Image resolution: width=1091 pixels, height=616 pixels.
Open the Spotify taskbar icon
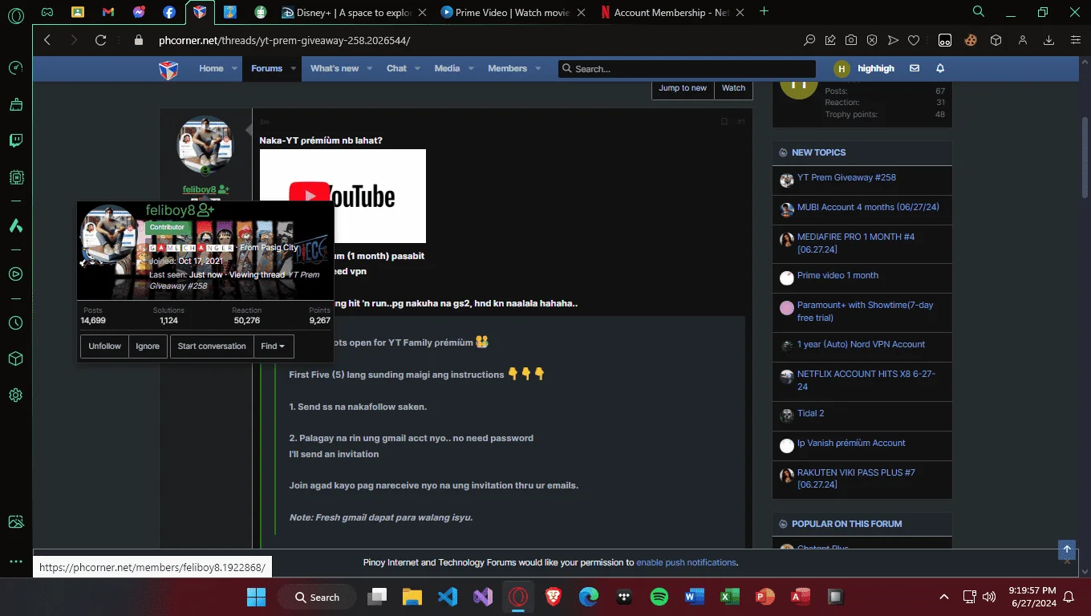point(659,597)
